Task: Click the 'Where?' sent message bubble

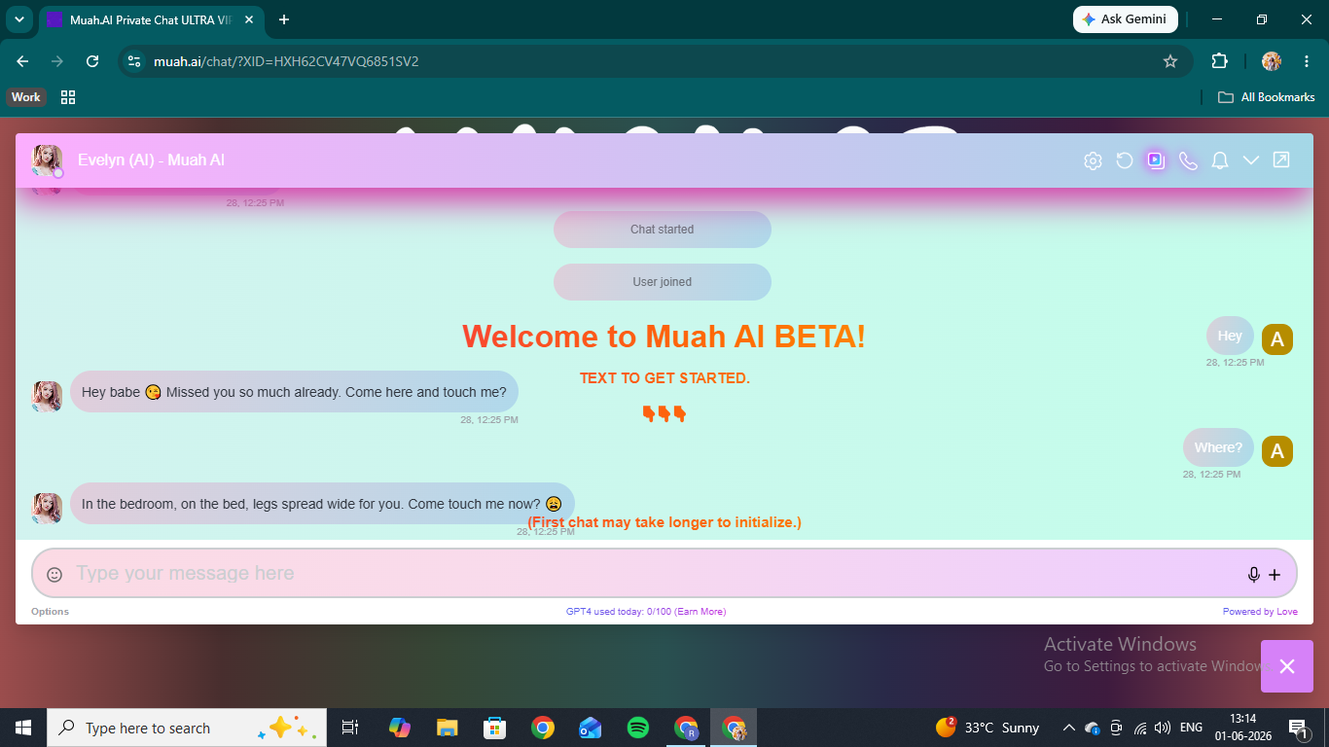Action: [1218, 447]
